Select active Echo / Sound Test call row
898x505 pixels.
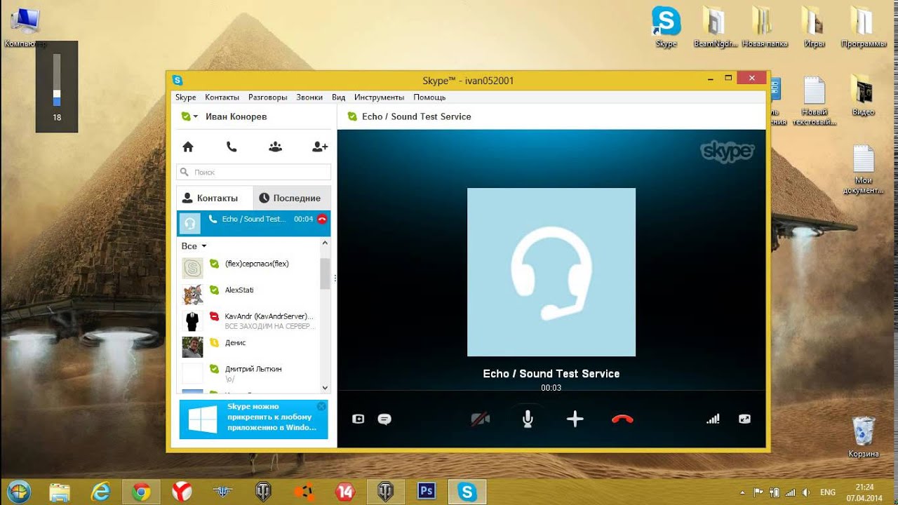253,223
